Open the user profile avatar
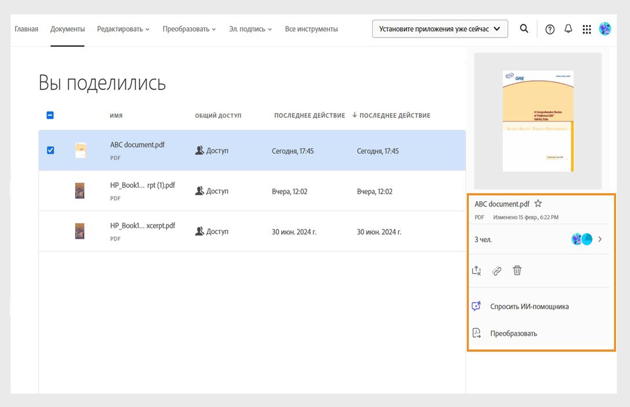Screen dimensions: 630x407 point(605,29)
